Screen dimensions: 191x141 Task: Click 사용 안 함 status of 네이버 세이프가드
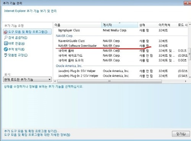tap(146, 55)
